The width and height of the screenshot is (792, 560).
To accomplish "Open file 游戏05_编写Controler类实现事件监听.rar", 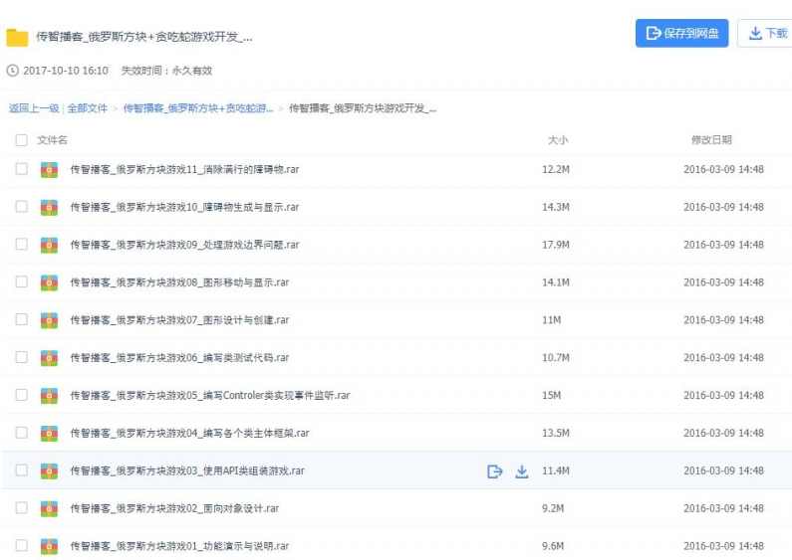I will 209,396.
